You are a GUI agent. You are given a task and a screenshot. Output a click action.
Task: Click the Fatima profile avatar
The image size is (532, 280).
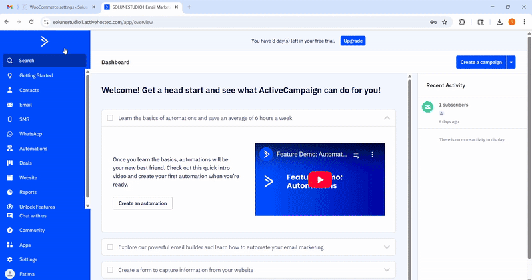(10, 274)
